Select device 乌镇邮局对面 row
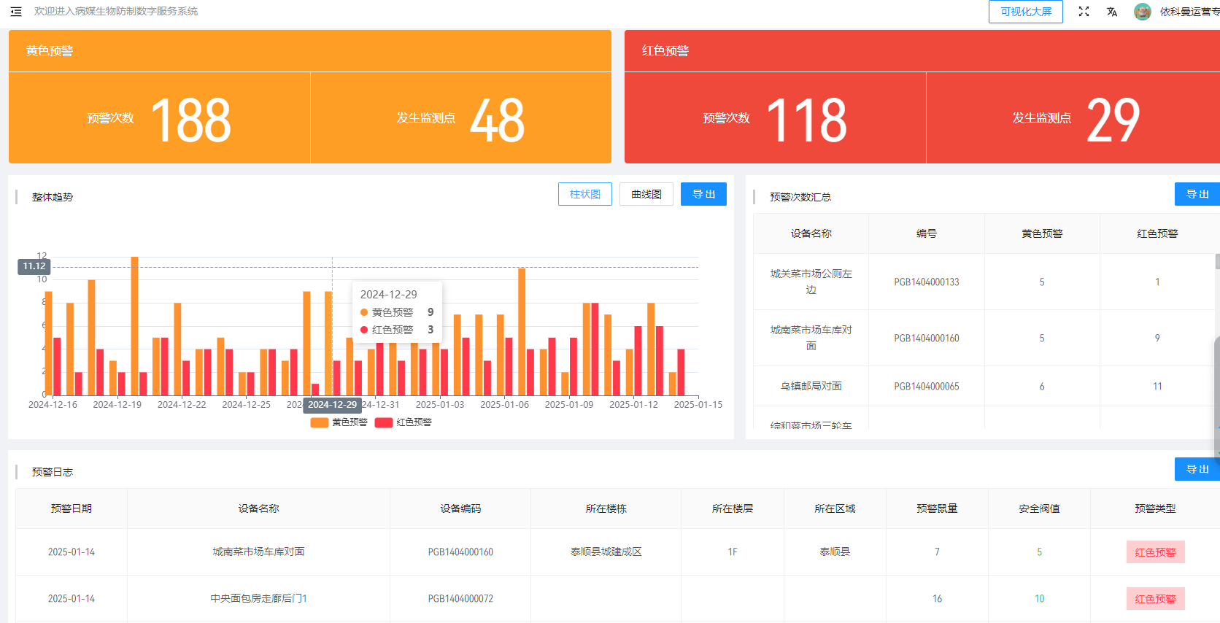1220x623 pixels. coord(811,386)
